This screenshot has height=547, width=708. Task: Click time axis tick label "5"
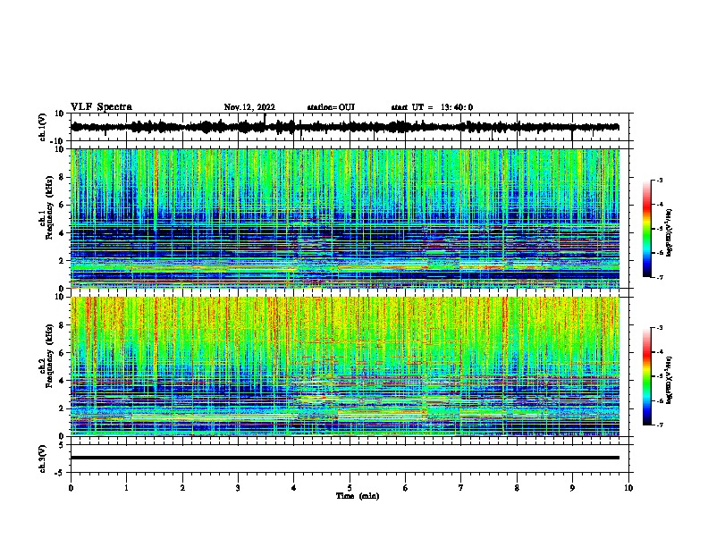(350, 488)
